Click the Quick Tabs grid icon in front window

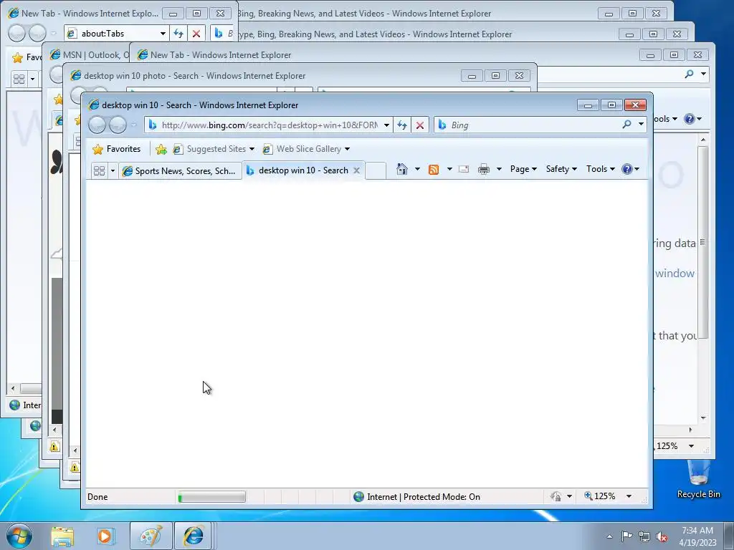click(x=99, y=170)
